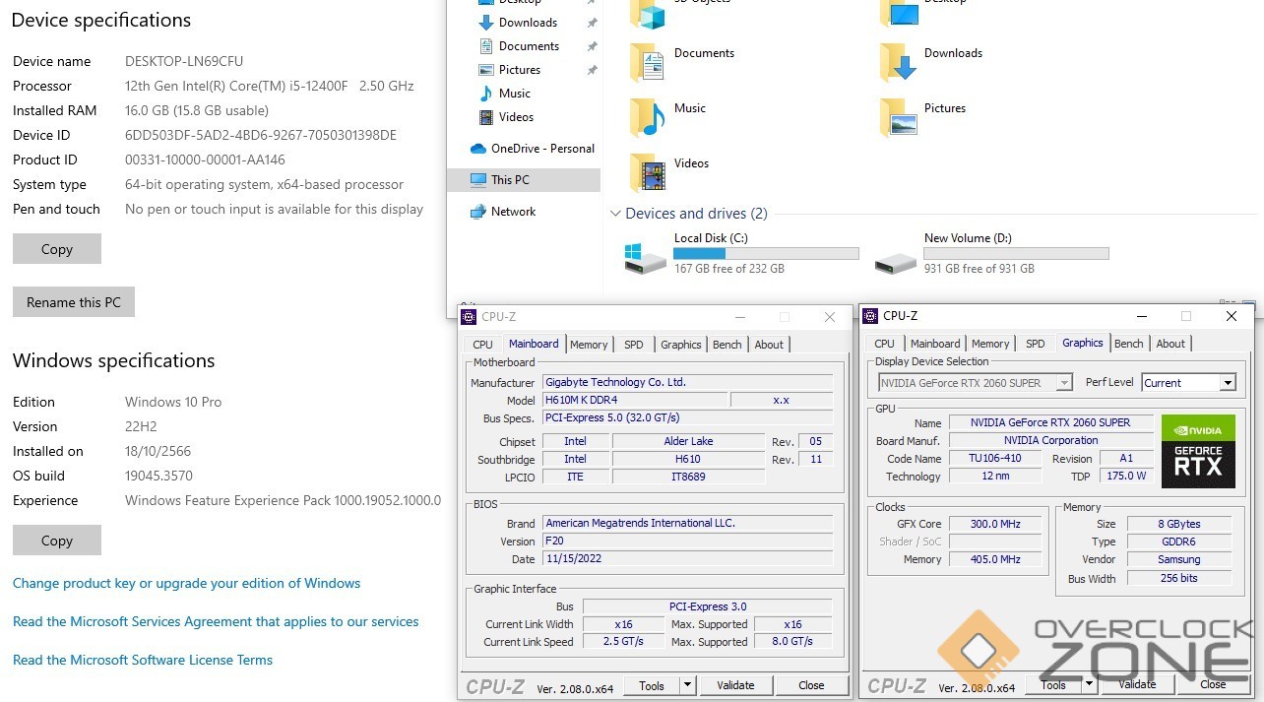
Task: Copy the Windows specifications
Action: point(57,541)
